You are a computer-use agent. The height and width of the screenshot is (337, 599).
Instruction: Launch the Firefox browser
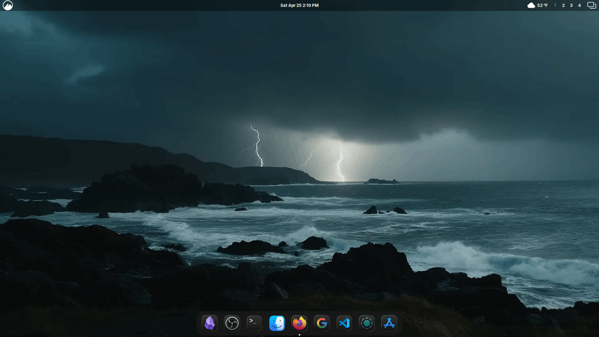click(x=299, y=323)
